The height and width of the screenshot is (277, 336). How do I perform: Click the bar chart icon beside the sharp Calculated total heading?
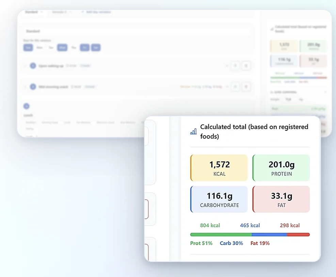click(x=193, y=132)
